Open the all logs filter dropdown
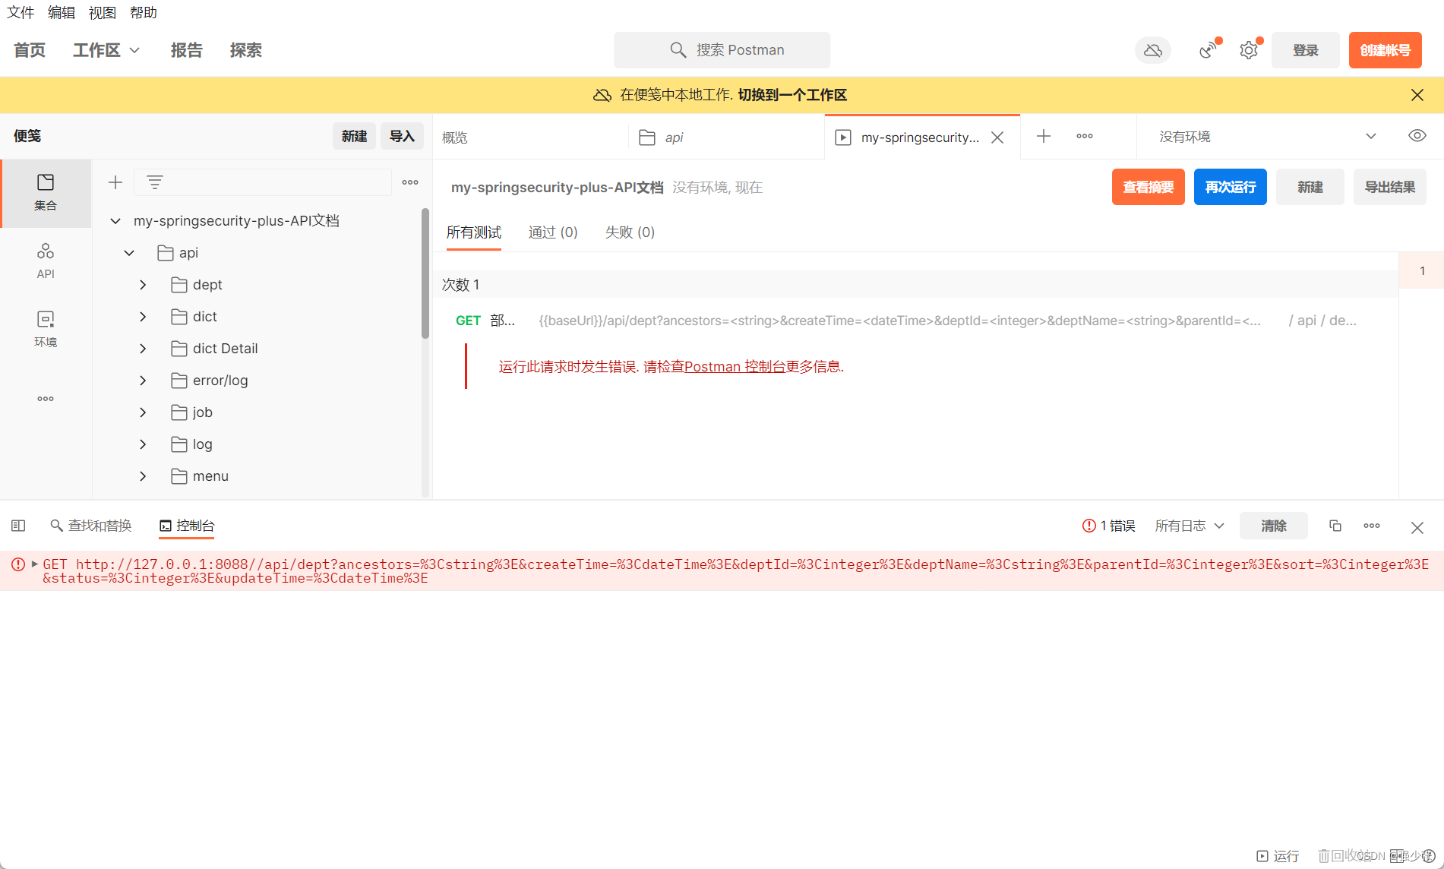Screen dimensions: 1444x869 point(1190,526)
